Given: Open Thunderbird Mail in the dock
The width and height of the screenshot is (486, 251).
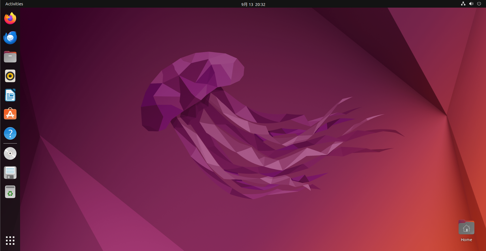Looking at the screenshot, I should [10, 38].
